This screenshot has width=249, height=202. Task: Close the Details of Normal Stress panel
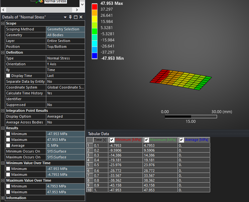pos(81,17)
